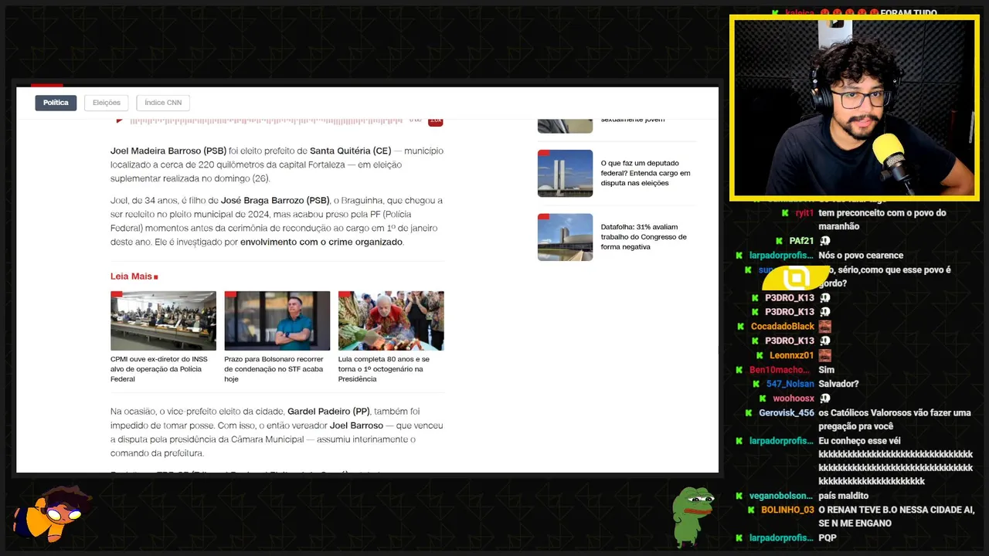The height and width of the screenshot is (556, 989).
Task: Click the streamer webcam feed
Action: click(854, 108)
